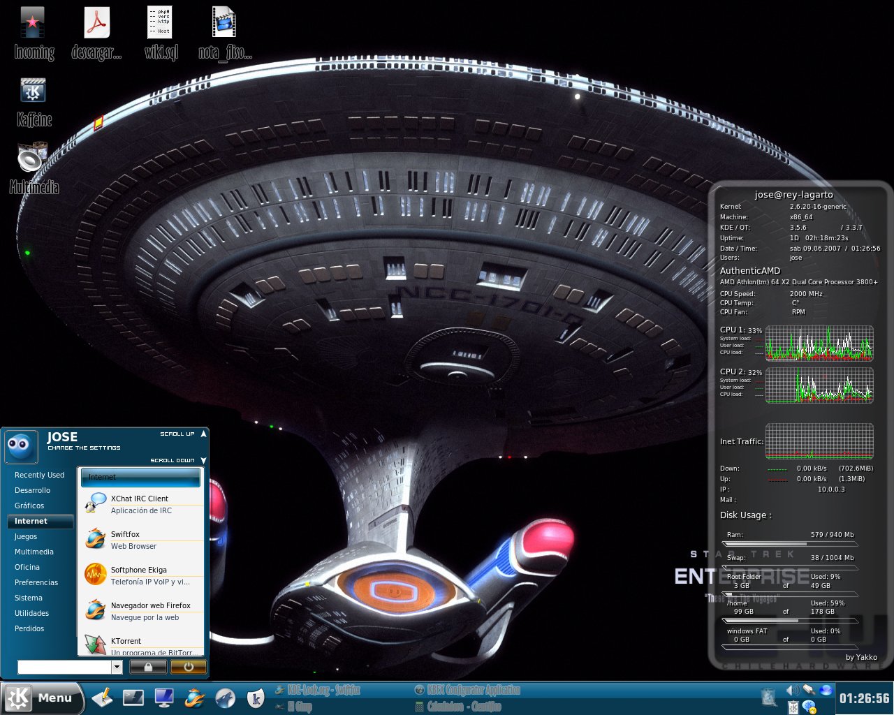The height and width of the screenshot is (715, 894).
Task: Click the removable device tray icon
Action: (809, 691)
